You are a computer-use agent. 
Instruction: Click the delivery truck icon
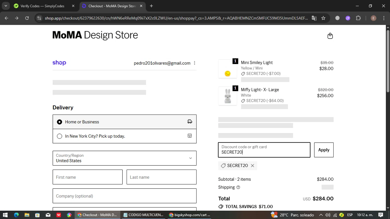[x=190, y=122]
